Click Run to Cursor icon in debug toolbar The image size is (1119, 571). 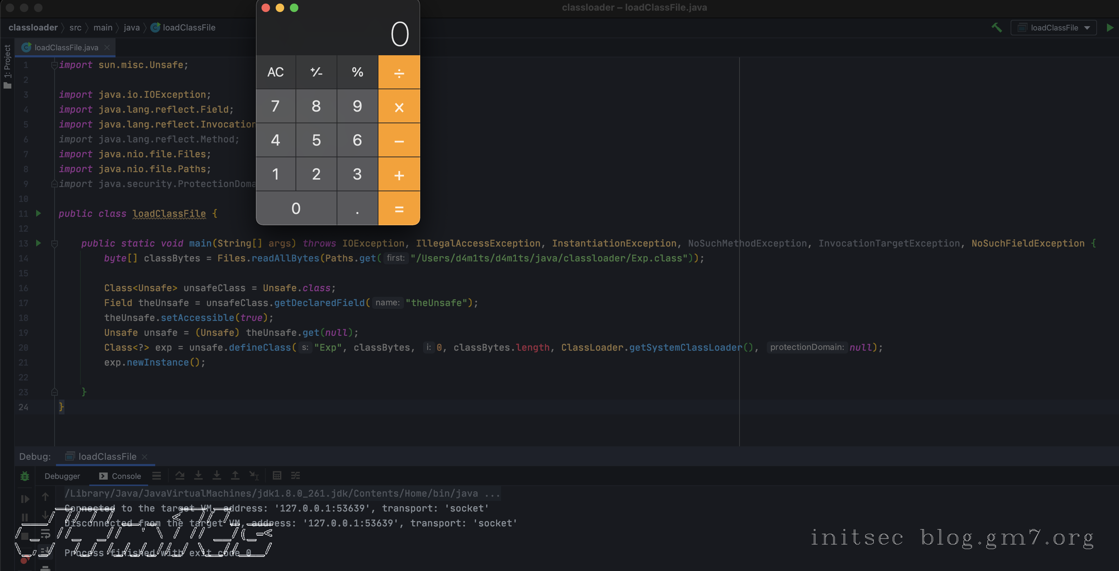tap(254, 475)
